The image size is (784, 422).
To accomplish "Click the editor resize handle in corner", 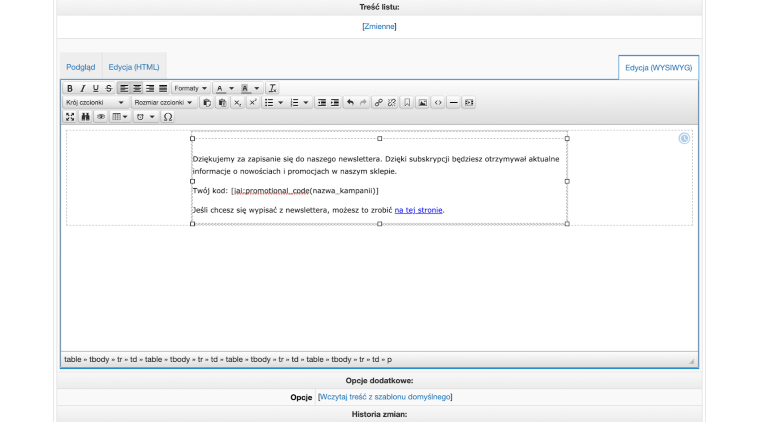I will (691, 361).
